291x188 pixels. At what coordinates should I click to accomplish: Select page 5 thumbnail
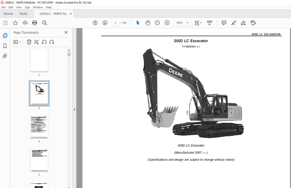(39, 160)
